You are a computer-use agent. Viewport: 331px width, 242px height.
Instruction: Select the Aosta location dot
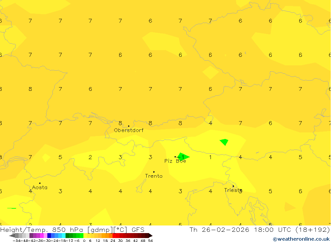(40, 183)
